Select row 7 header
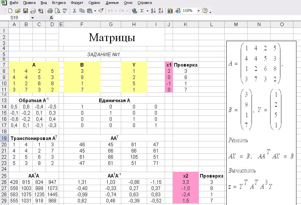The height and width of the screenshot is (205, 301). 4,65
